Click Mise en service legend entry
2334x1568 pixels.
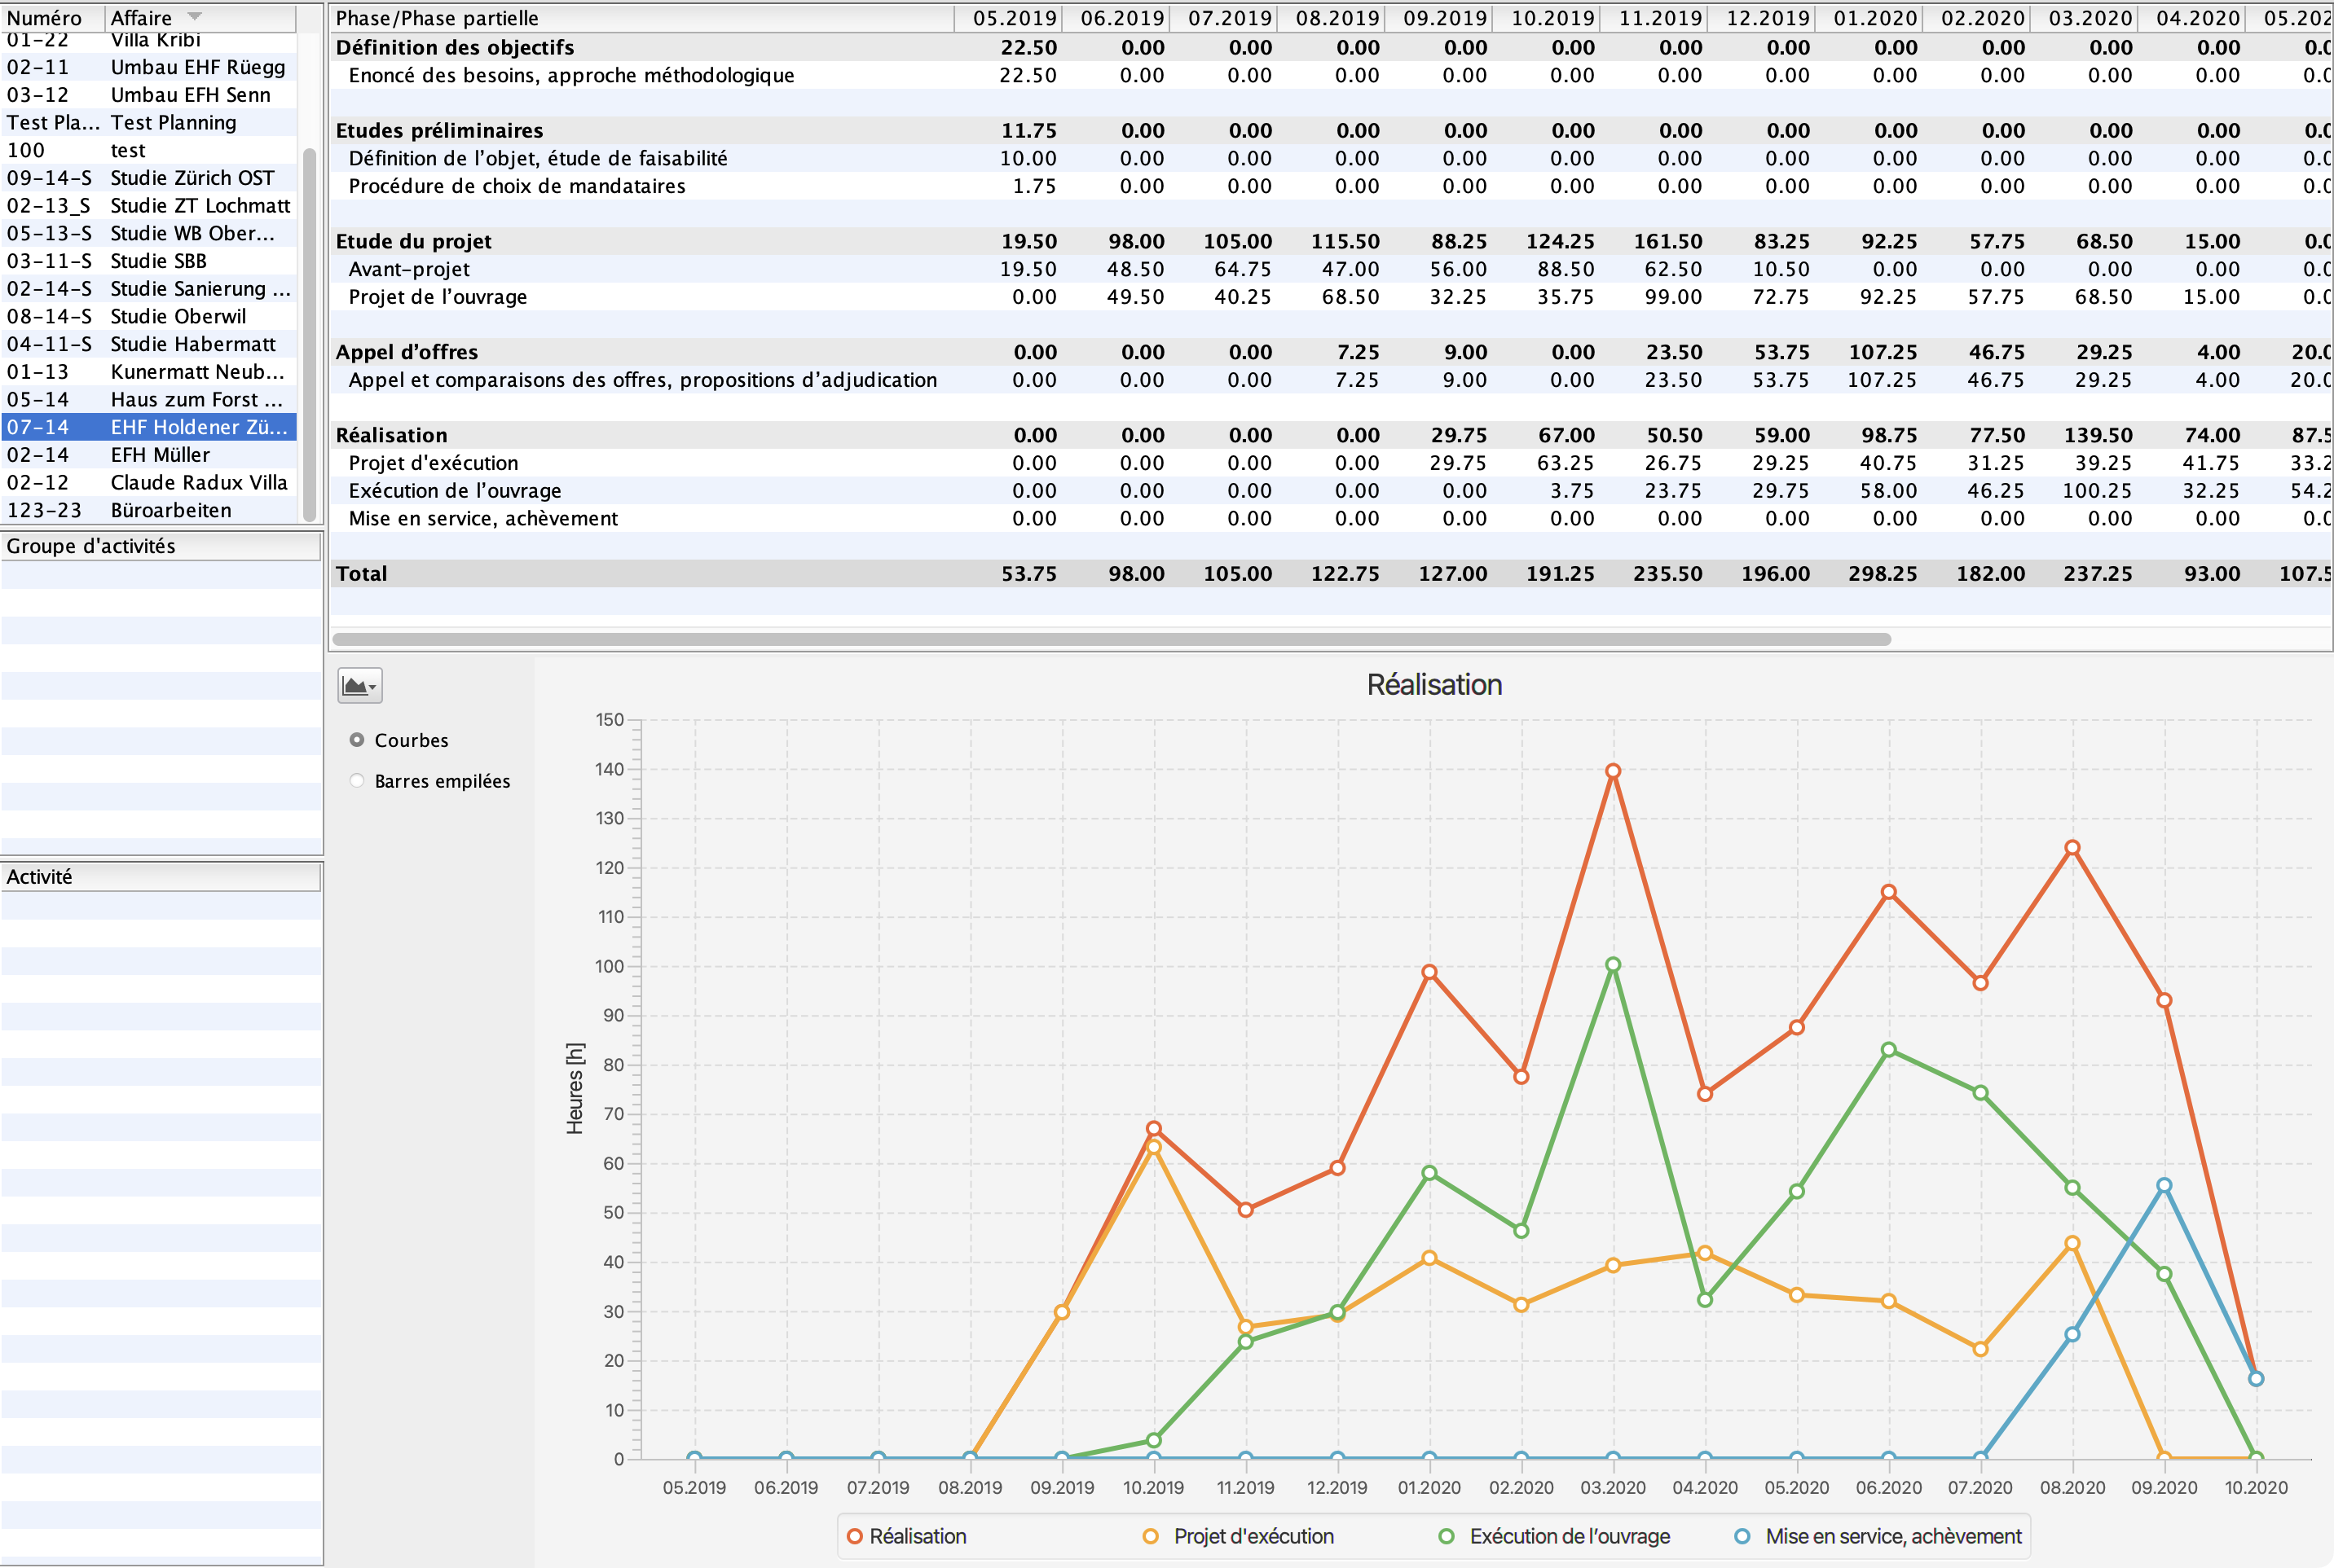[x=1878, y=1536]
